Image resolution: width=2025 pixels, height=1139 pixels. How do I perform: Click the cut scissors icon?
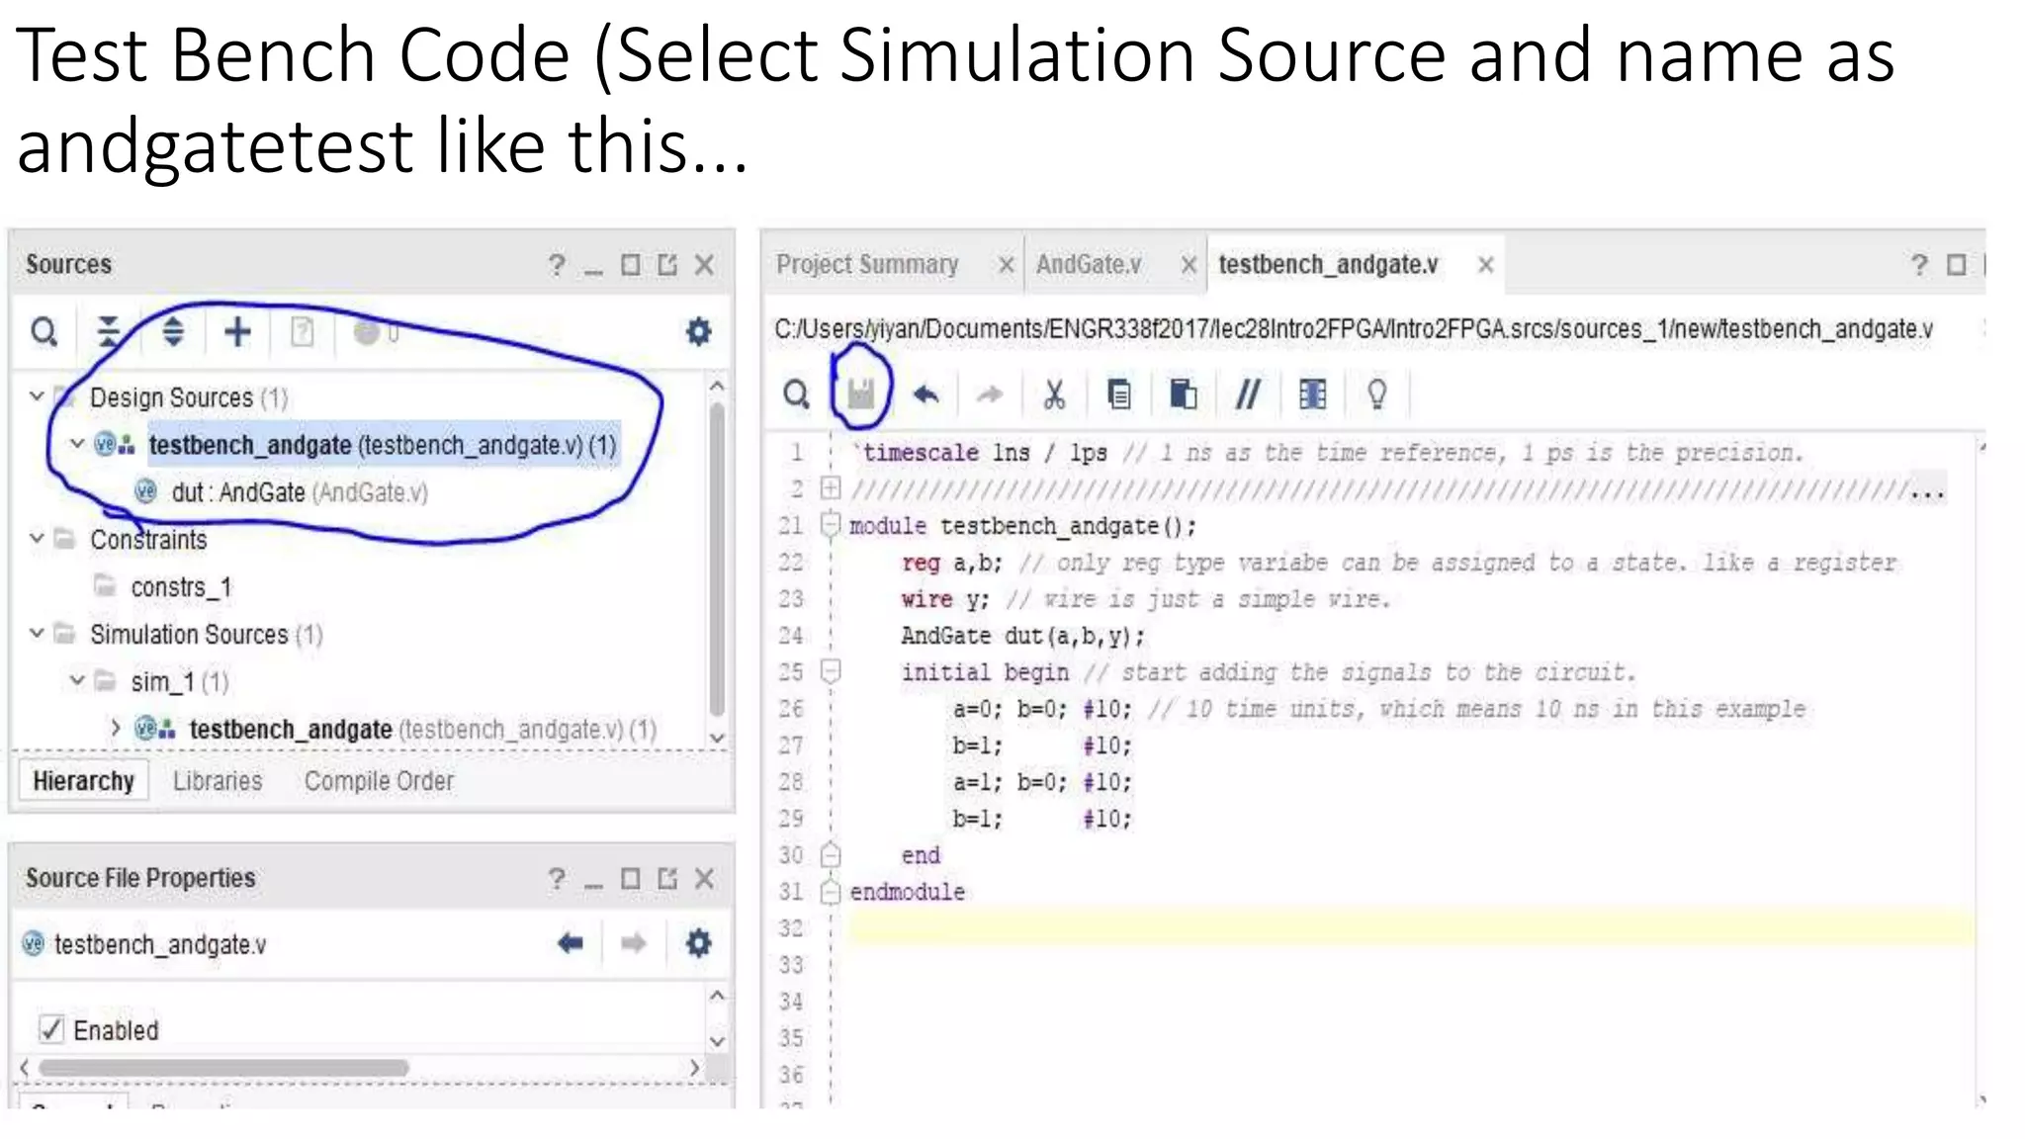(x=1054, y=394)
